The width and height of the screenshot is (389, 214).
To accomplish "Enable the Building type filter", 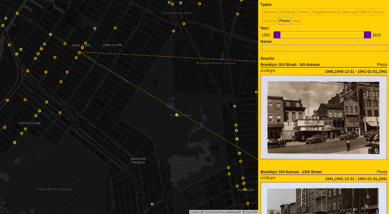I will (288, 12).
